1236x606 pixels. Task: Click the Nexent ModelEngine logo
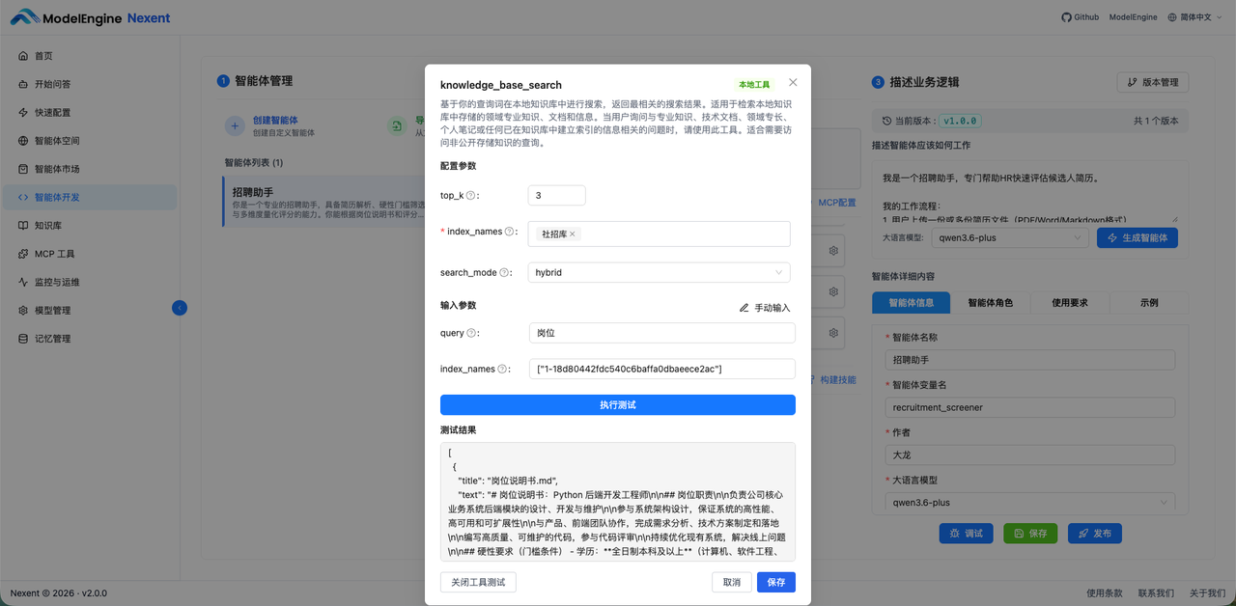click(x=89, y=17)
